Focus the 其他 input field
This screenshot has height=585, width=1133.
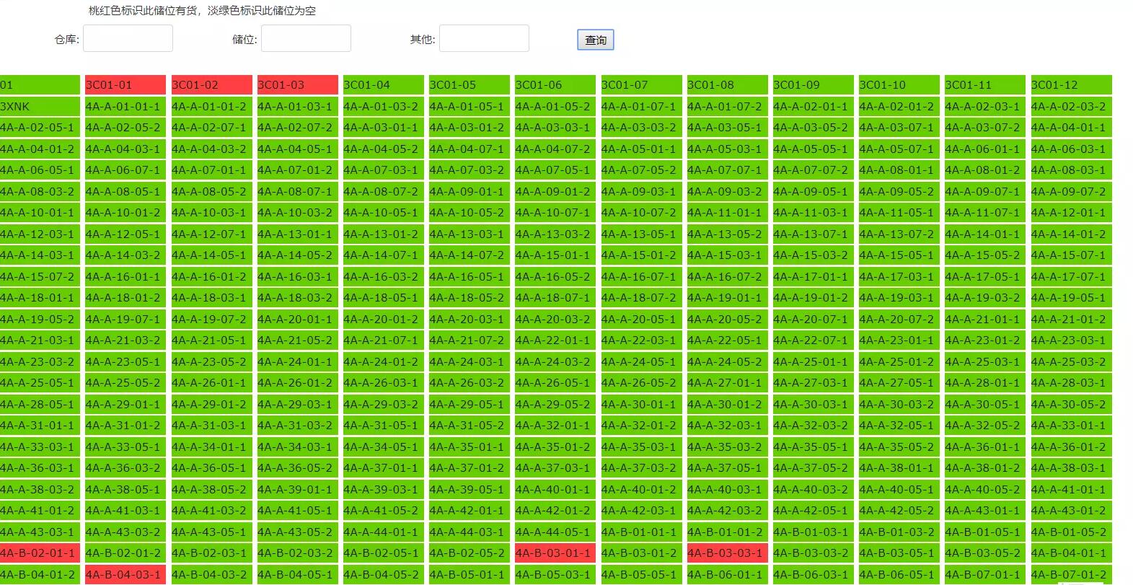click(484, 38)
